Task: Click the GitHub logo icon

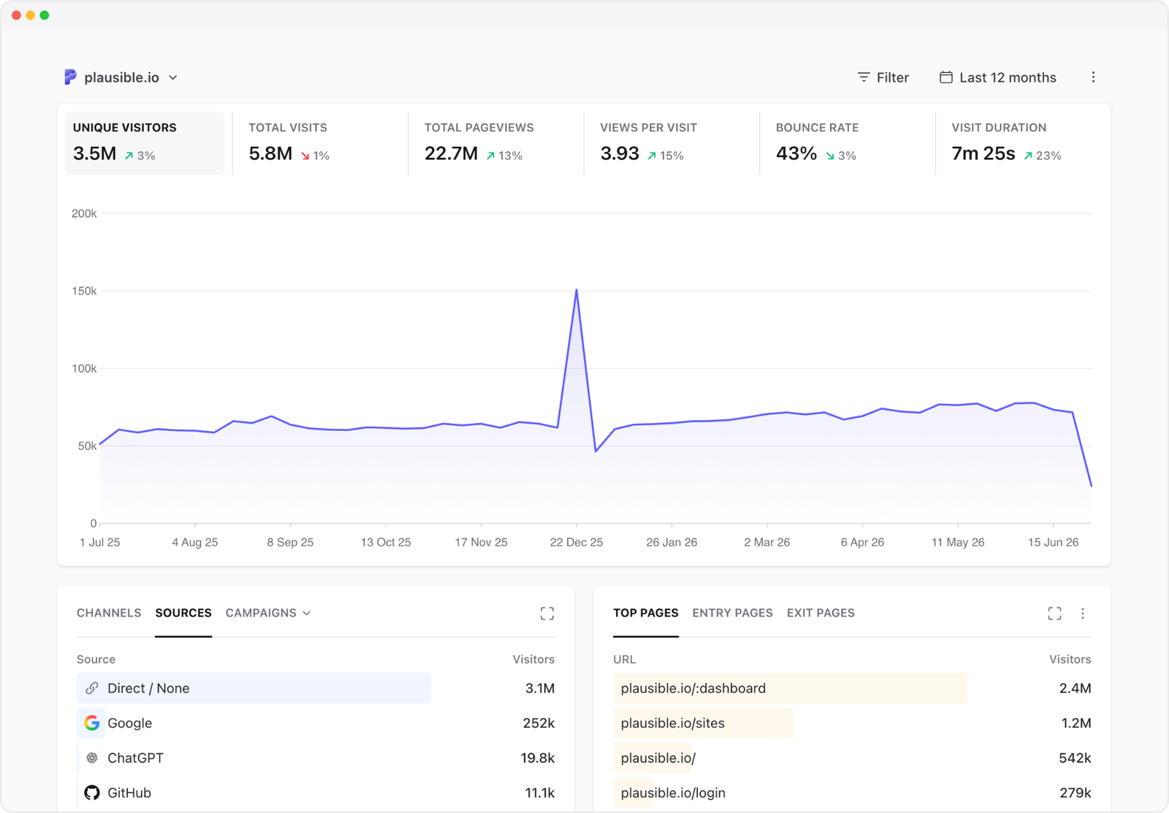Action: click(92, 793)
